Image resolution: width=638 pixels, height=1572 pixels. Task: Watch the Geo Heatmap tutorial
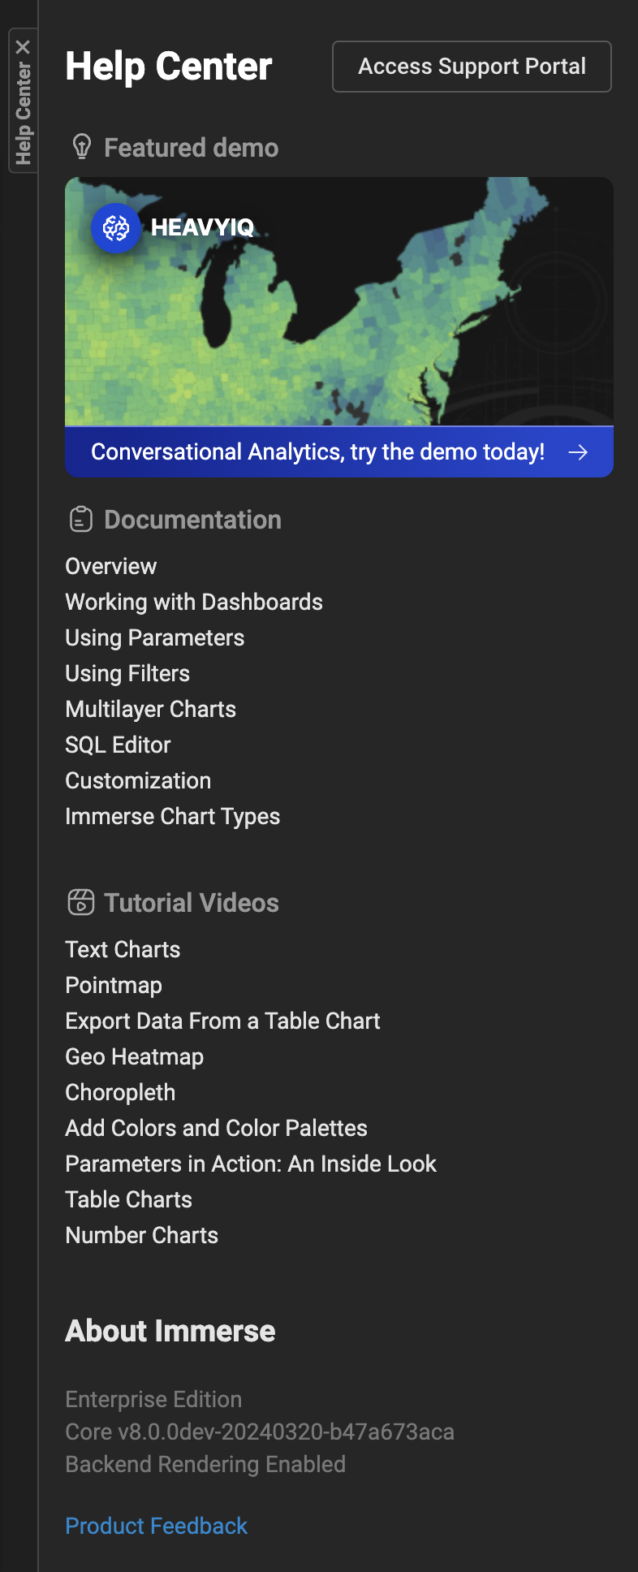(135, 1056)
